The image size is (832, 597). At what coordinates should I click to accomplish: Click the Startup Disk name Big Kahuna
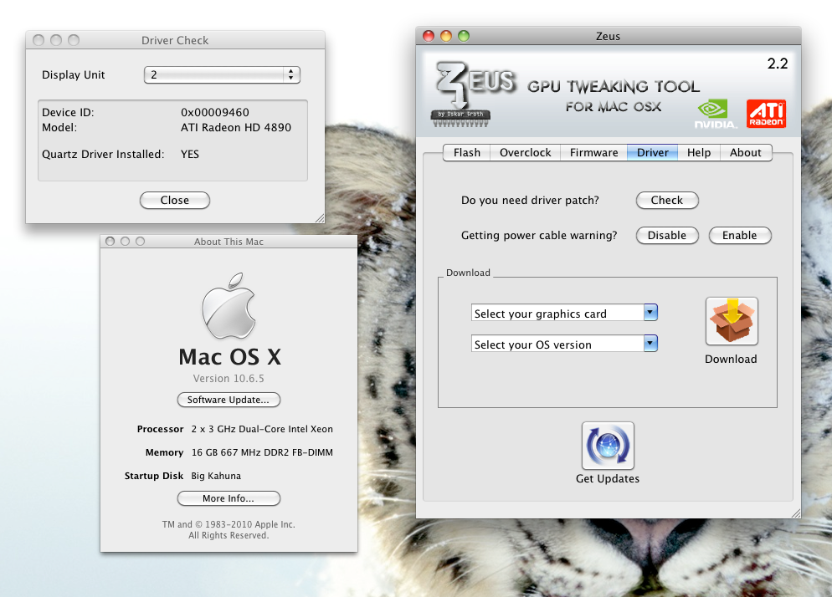(x=216, y=476)
